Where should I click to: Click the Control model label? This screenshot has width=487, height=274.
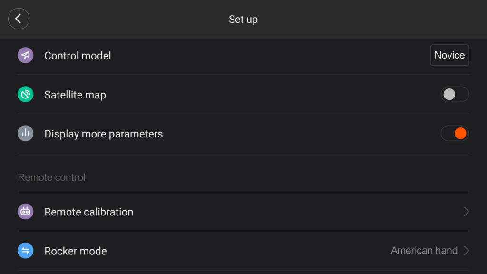78,56
